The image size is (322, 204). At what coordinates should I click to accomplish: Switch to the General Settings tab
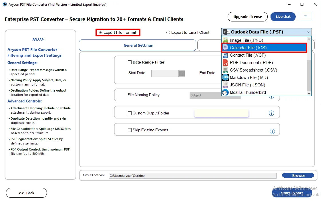138,45
